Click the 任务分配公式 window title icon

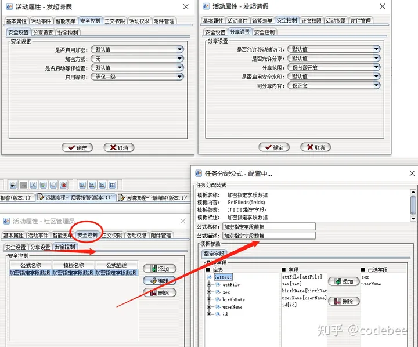point(199,173)
